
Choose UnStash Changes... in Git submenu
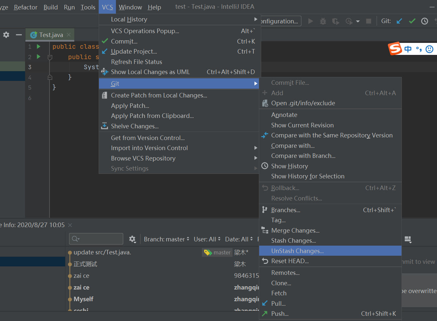coord(330,251)
